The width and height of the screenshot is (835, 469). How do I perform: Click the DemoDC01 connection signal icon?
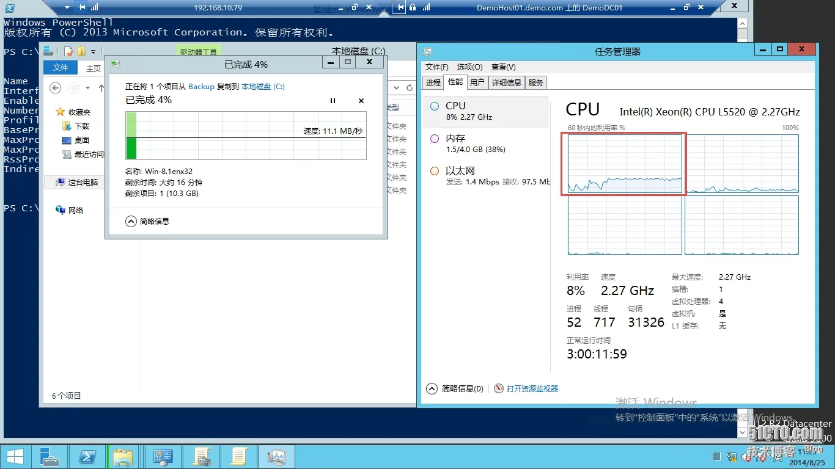click(427, 7)
